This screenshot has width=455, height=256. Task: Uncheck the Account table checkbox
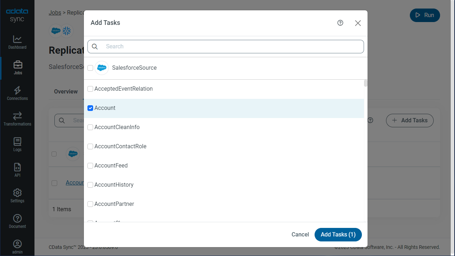pyautogui.click(x=90, y=108)
